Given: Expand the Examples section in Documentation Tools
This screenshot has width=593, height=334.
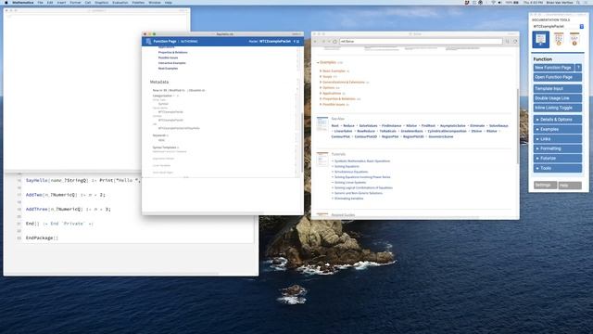Looking at the screenshot, I should click(x=558, y=129).
